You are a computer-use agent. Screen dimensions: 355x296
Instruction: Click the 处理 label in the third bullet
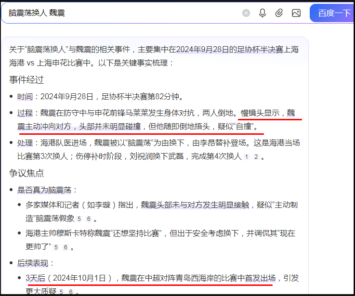25,143
